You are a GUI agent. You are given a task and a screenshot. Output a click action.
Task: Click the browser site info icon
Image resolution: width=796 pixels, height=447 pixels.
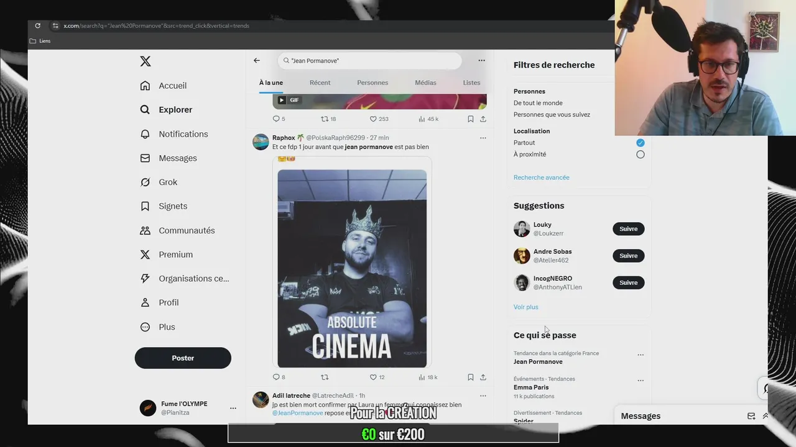(x=55, y=25)
